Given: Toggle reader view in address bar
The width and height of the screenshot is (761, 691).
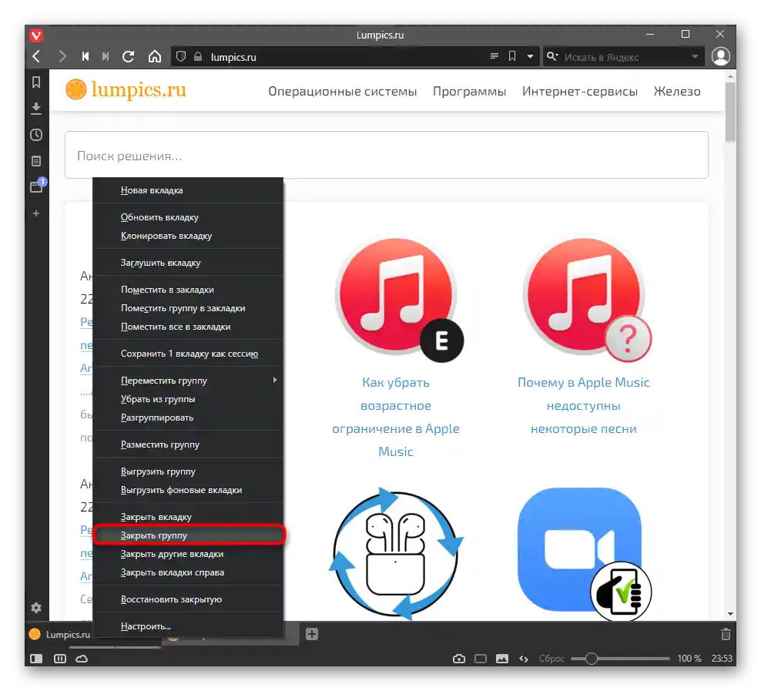Looking at the screenshot, I should click(494, 56).
